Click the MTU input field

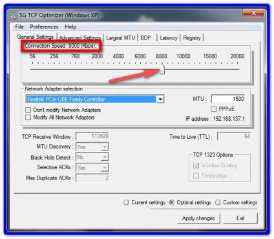tap(228, 99)
